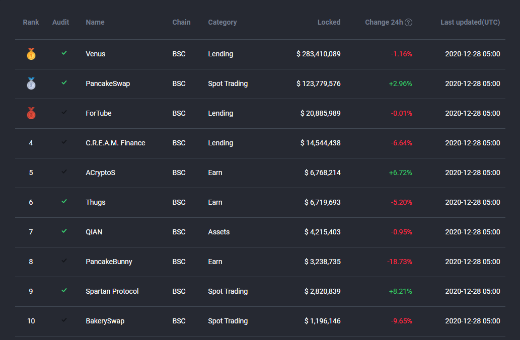Image resolution: width=520 pixels, height=340 pixels.
Task: Click the Earn category in PancakeBunny row
Action: click(215, 262)
